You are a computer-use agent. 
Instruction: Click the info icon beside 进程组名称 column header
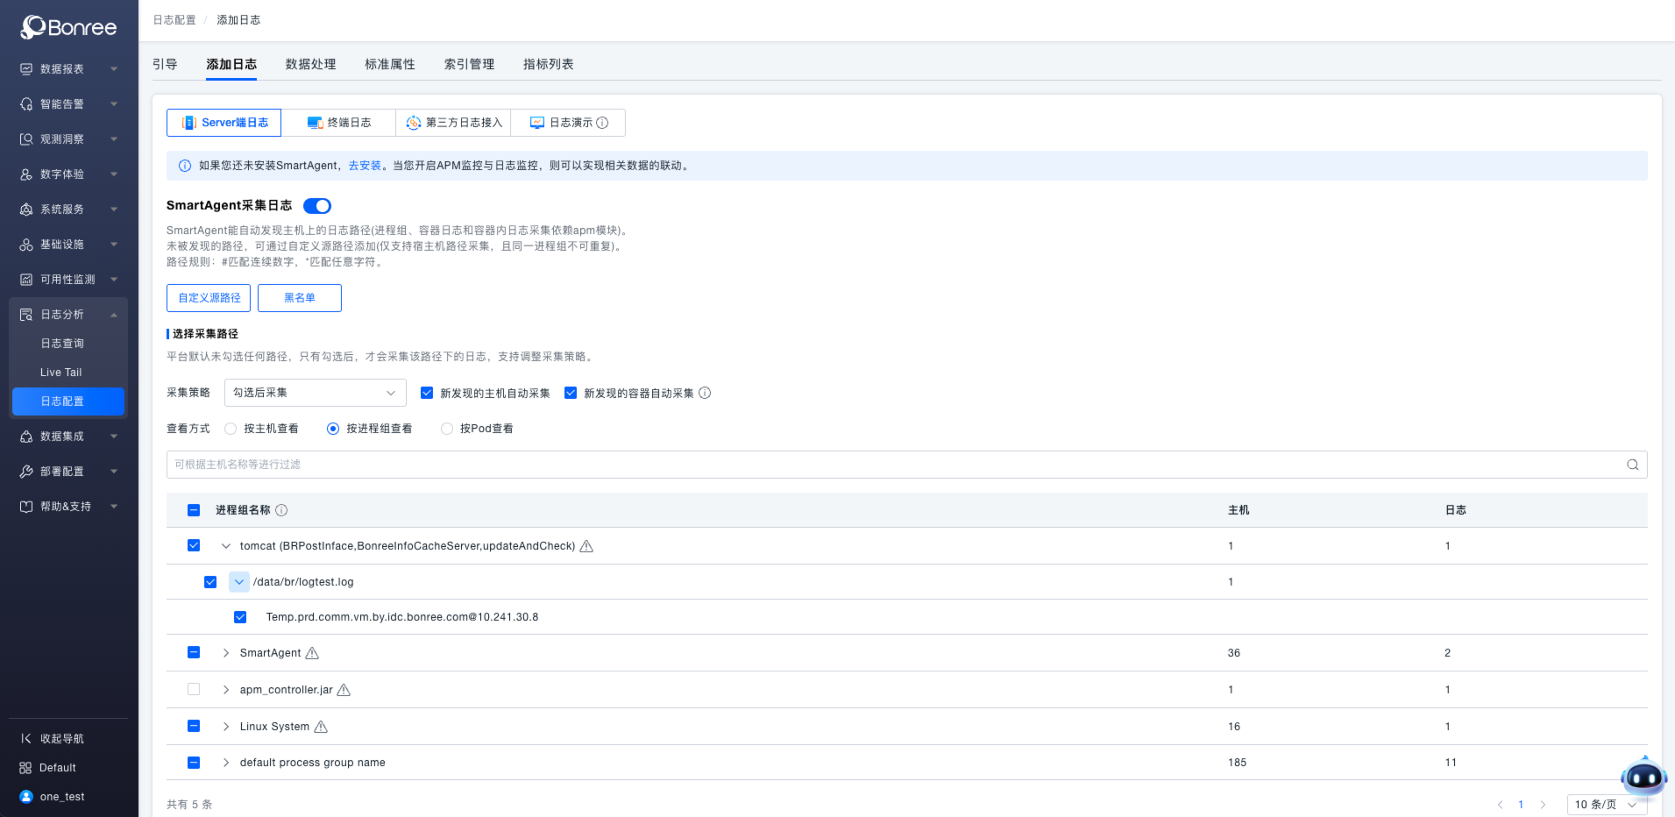[x=281, y=509]
